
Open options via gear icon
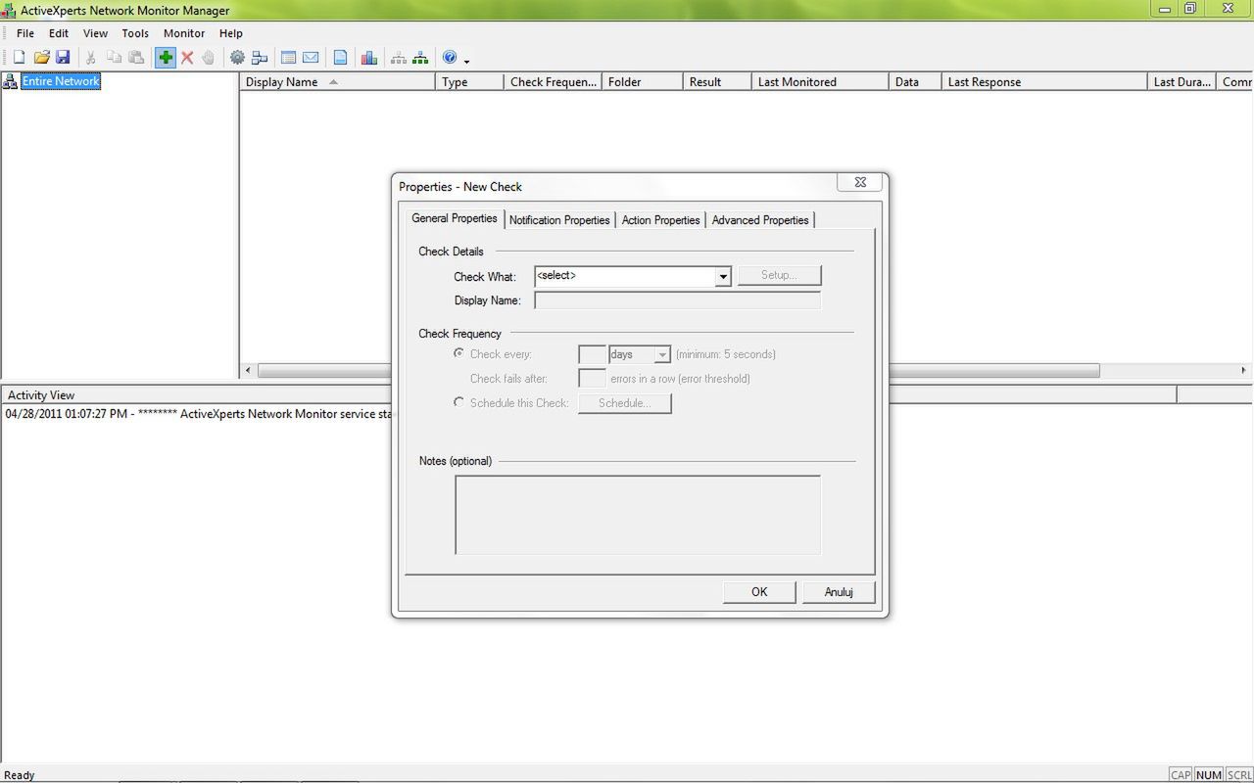pyautogui.click(x=237, y=58)
